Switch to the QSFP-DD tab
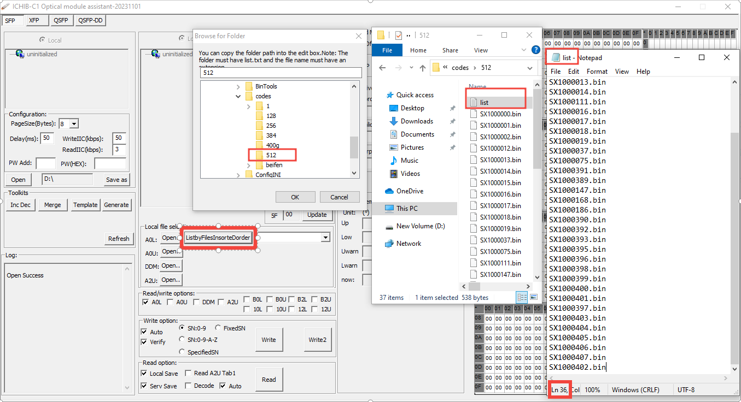This screenshot has width=741, height=402. [x=89, y=20]
